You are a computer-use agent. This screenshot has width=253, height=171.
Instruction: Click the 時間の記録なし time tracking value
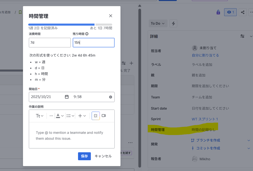[204, 130]
